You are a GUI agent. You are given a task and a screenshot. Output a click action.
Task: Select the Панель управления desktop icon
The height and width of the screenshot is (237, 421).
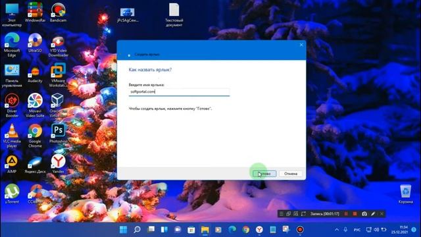pyautogui.click(x=12, y=76)
